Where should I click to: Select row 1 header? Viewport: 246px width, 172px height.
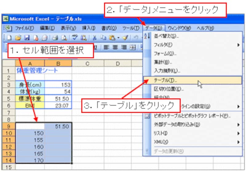(x=9, y=71)
